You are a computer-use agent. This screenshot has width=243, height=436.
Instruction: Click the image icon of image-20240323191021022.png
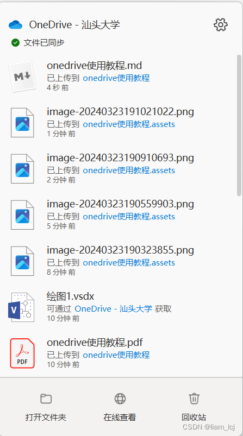(x=22, y=122)
